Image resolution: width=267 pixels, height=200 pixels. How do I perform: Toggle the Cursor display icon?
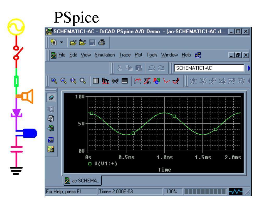pos(176,81)
